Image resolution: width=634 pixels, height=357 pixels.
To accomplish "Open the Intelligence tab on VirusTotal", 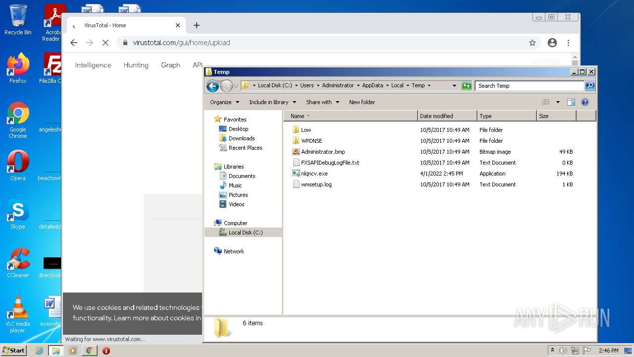I will [x=93, y=65].
